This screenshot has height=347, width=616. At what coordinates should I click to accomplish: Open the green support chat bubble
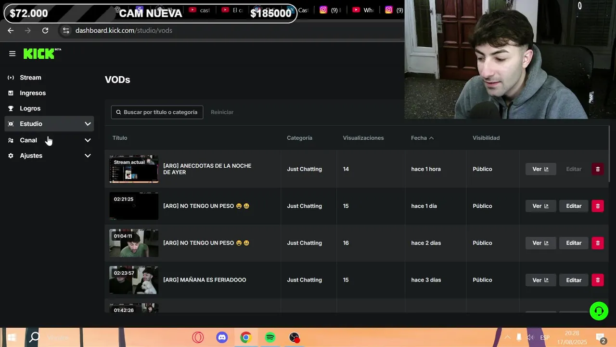coord(599,311)
